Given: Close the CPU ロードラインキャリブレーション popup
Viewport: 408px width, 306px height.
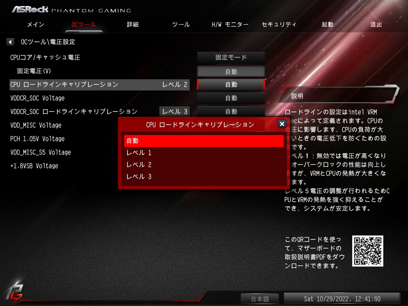Looking at the screenshot, I should [x=282, y=124].
